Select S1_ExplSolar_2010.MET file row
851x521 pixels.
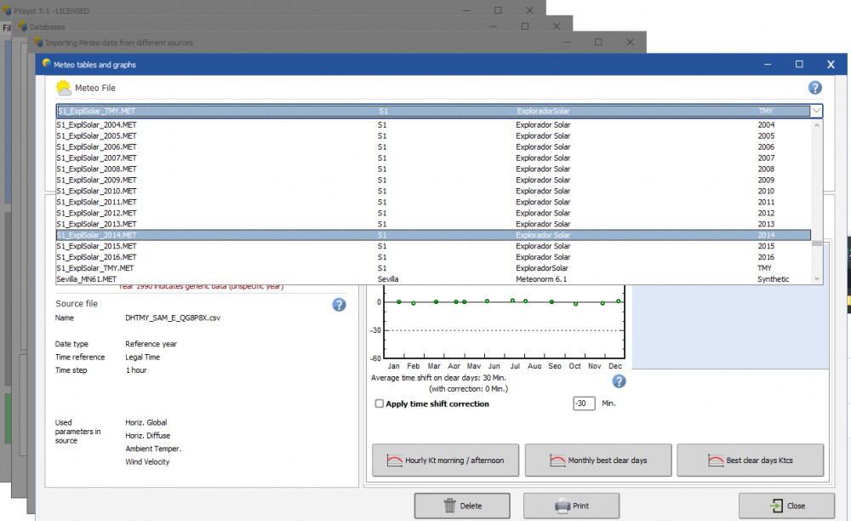[x=96, y=191]
